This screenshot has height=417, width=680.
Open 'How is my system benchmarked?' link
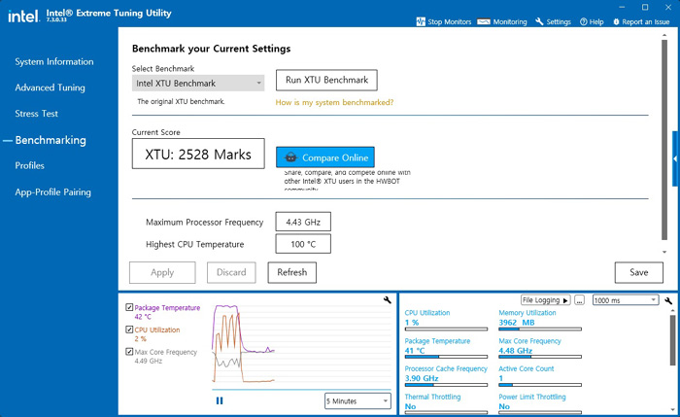[x=334, y=102]
